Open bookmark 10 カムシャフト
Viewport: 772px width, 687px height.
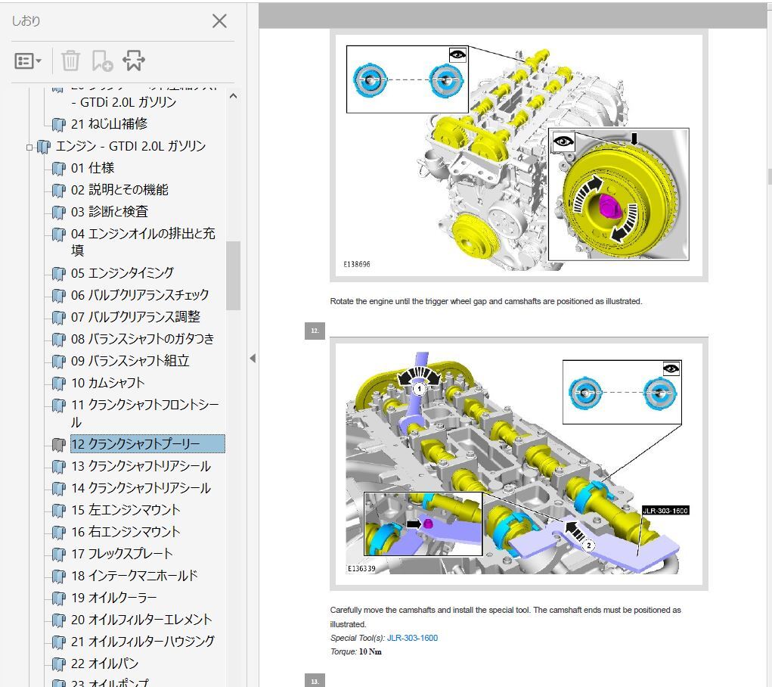[x=107, y=383]
